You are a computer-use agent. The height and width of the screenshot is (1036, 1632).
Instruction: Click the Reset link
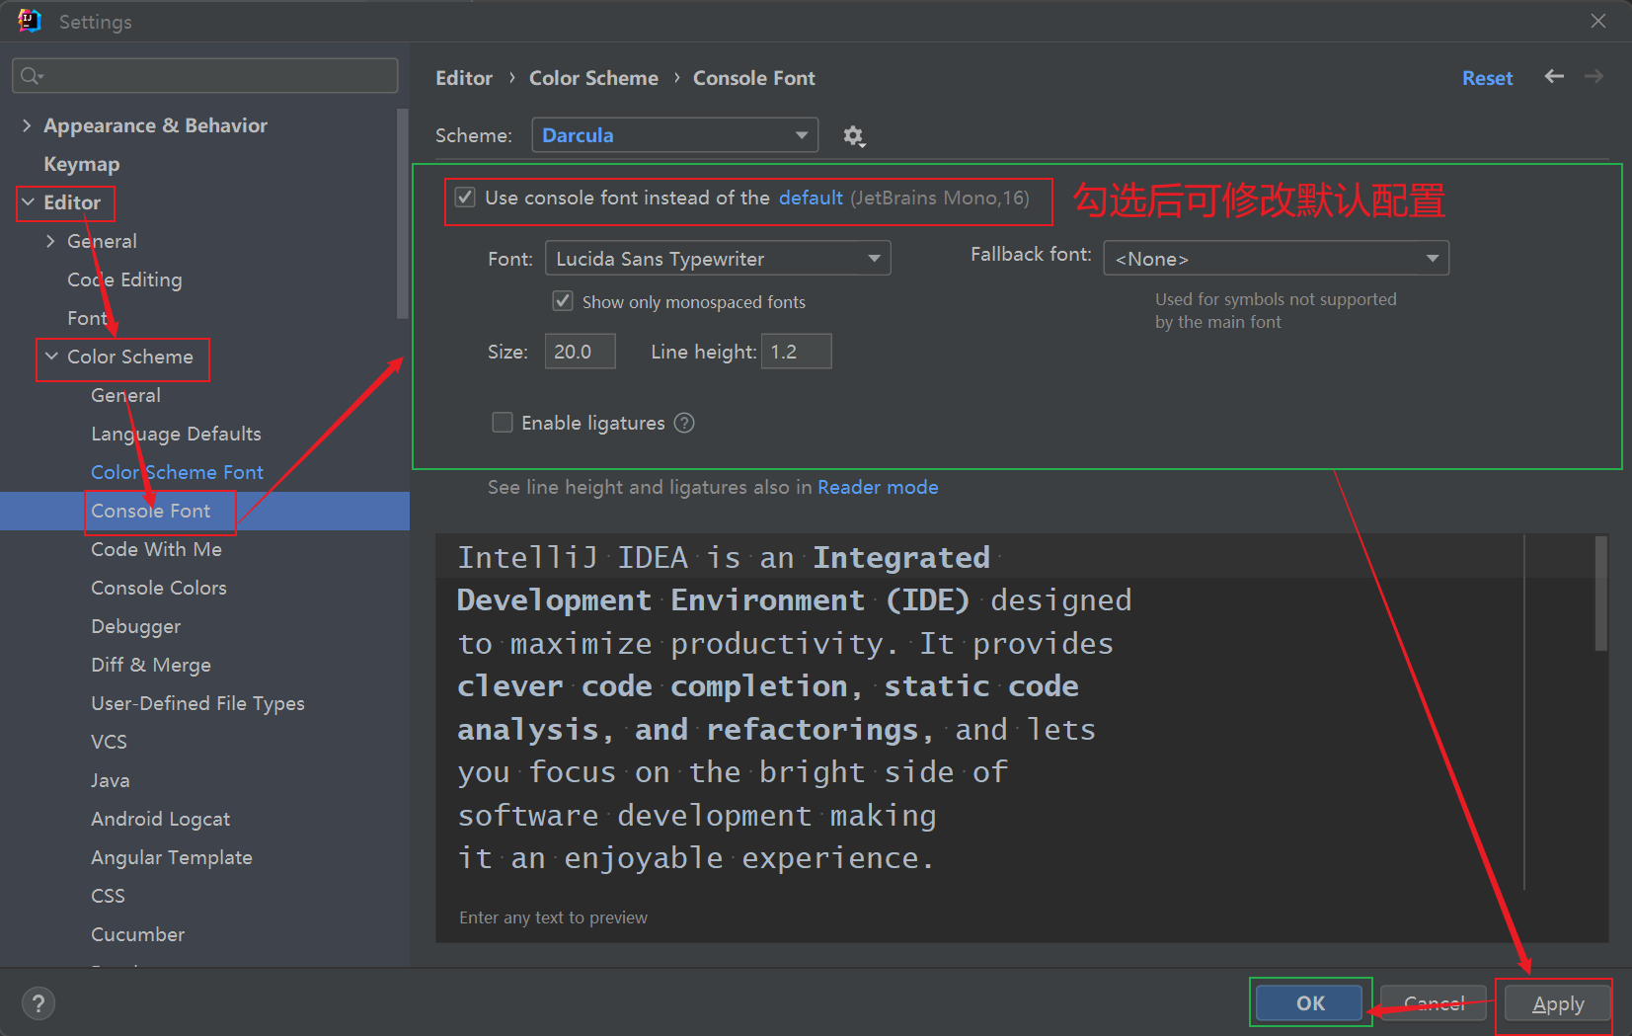point(1487,78)
